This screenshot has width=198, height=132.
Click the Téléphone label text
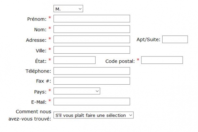pyautogui.click(x=38, y=71)
